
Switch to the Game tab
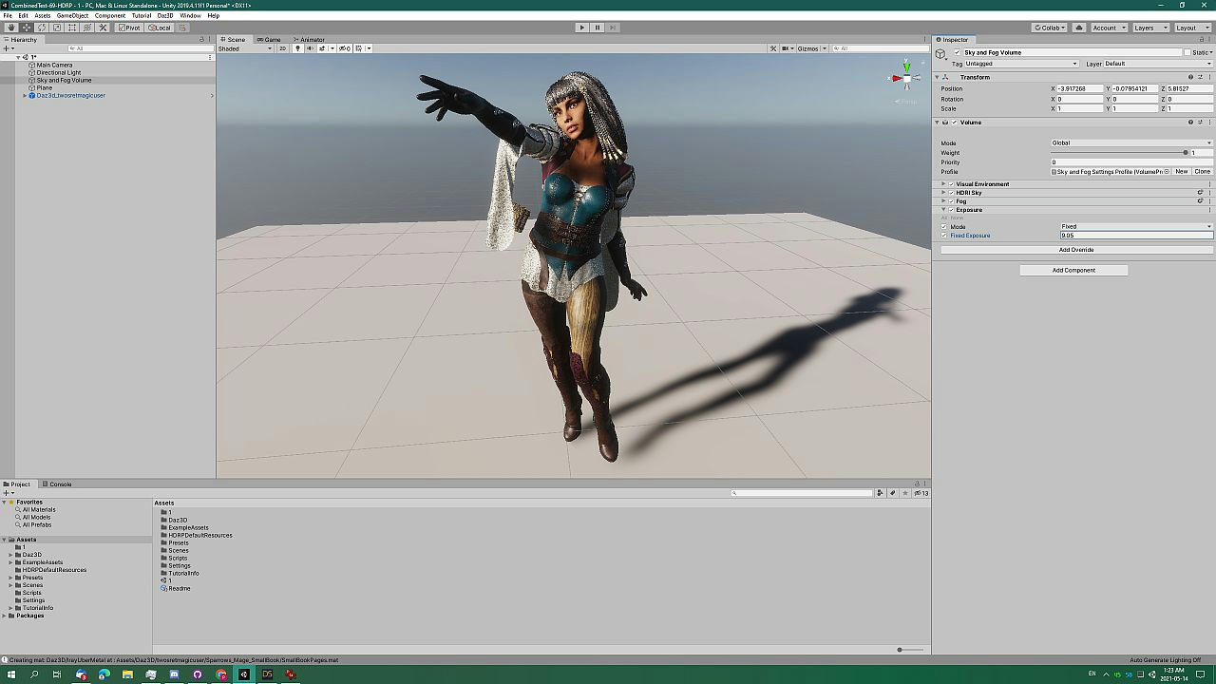[269, 39]
